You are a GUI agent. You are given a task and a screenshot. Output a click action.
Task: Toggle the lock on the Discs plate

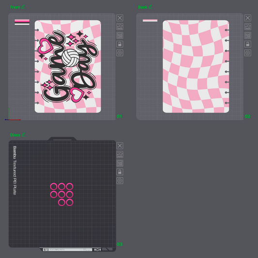coord(120,172)
